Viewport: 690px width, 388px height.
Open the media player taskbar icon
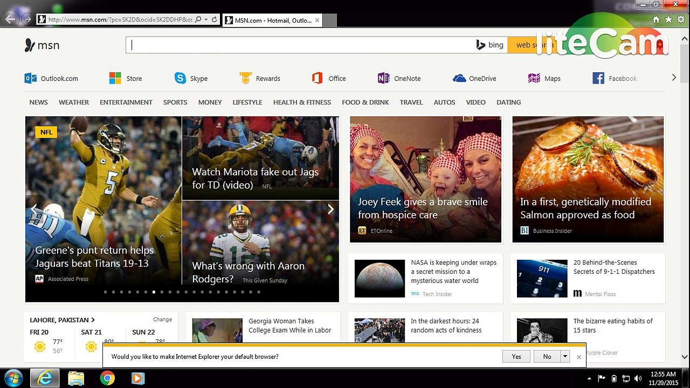138,378
